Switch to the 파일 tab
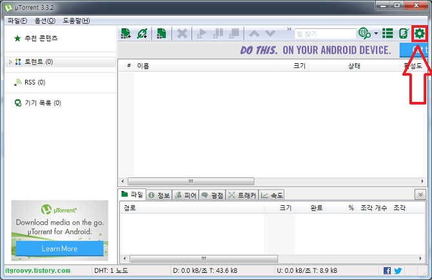The height and width of the screenshot is (280, 432). [x=132, y=195]
